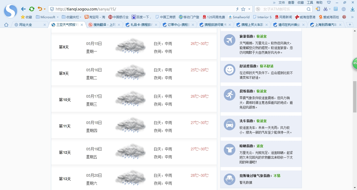Close the 网址大全 tab
The width and height of the screenshot is (357, 190).
pos(44,25)
